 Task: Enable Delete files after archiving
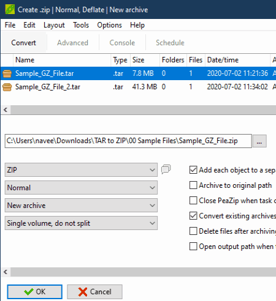point(193,231)
